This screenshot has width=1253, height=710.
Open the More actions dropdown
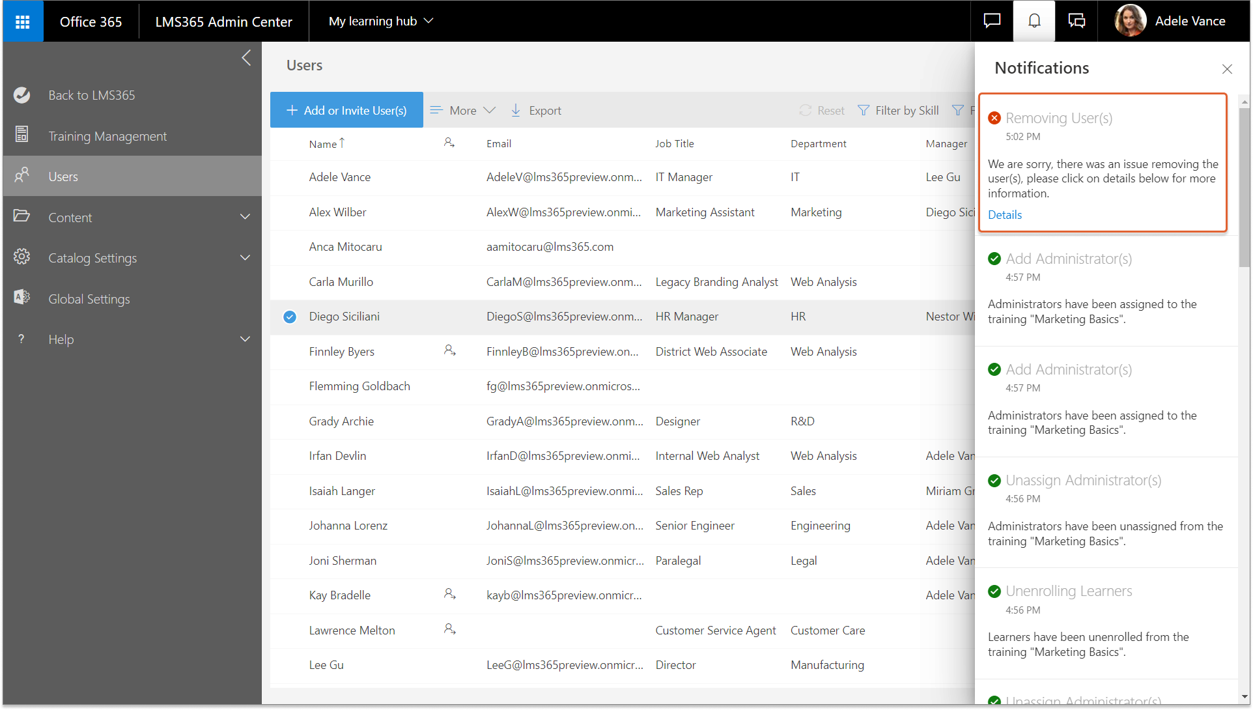point(463,110)
